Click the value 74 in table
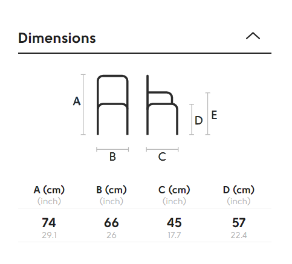This screenshot has height=264, width=292. pyautogui.click(x=49, y=223)
